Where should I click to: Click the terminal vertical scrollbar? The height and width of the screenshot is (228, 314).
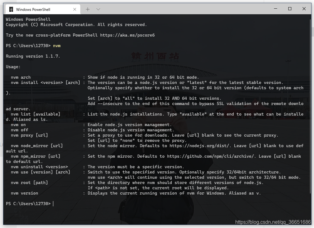[310, 106]
